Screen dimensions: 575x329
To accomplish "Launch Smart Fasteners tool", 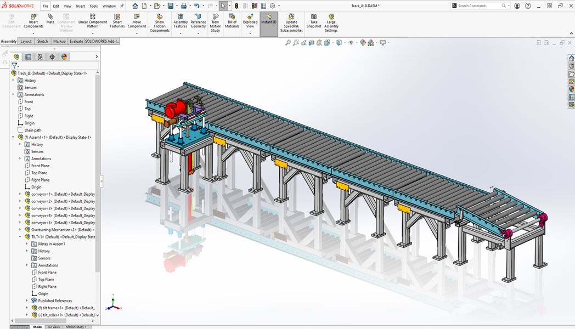I will click(x=117, y=21).
